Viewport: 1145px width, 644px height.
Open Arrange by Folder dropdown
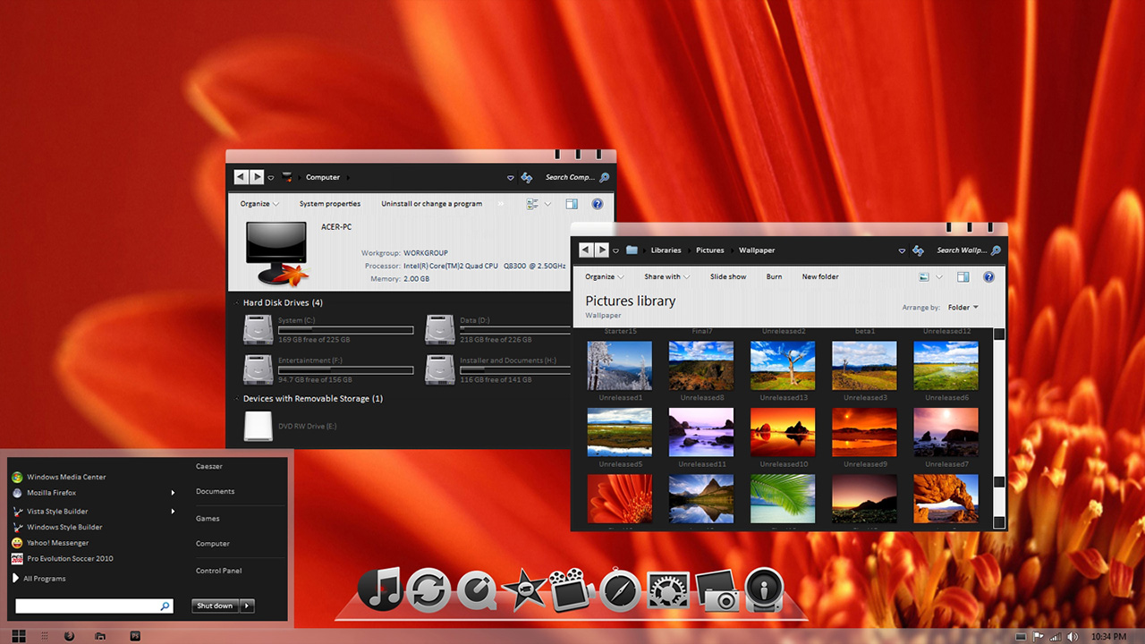click(x=963, y=308)
